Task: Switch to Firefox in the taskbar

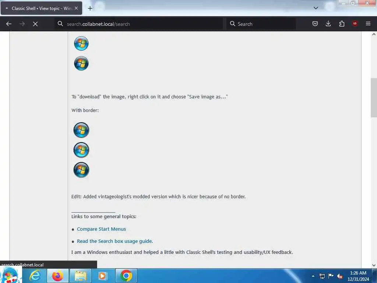Action: [58, 276]
